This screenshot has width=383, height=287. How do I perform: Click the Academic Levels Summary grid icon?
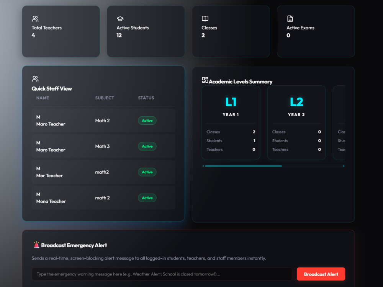205,80
